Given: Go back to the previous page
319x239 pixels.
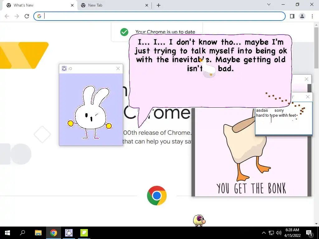Looking at the screenshot, I should (x=7, y=16).
